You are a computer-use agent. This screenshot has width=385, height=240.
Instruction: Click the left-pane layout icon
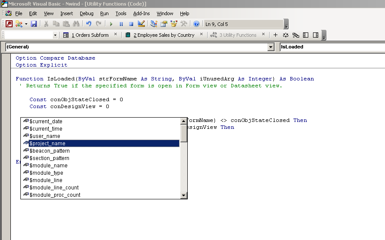pyautogui.click(x=306, y=35)
